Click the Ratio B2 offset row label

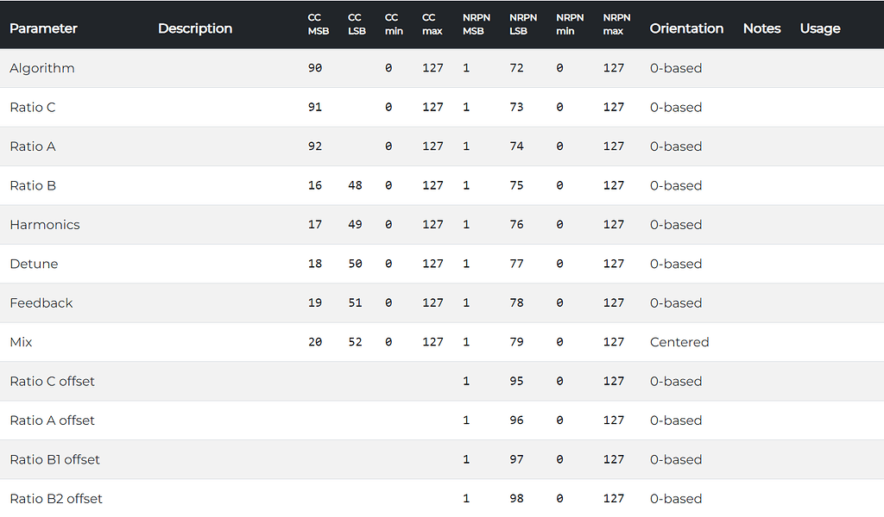[x=56, y=499]
